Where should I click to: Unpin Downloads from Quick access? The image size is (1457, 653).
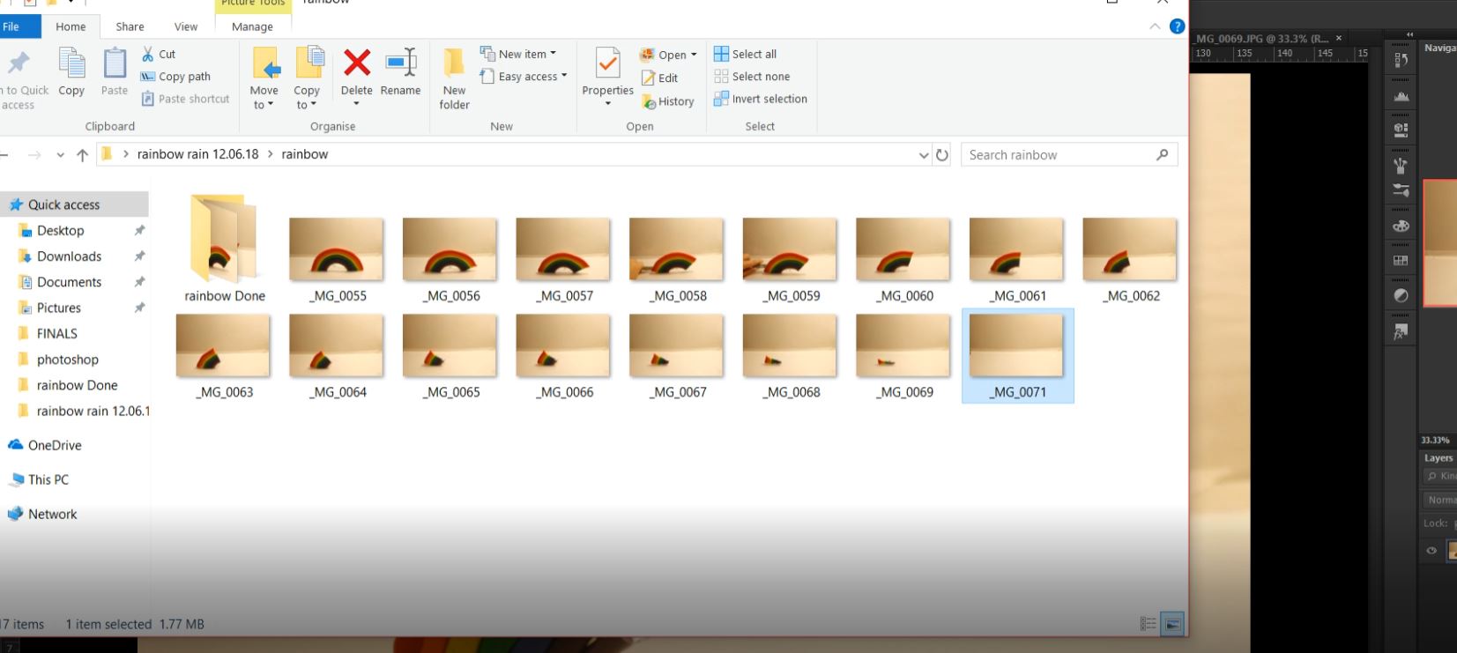(139, 256)
